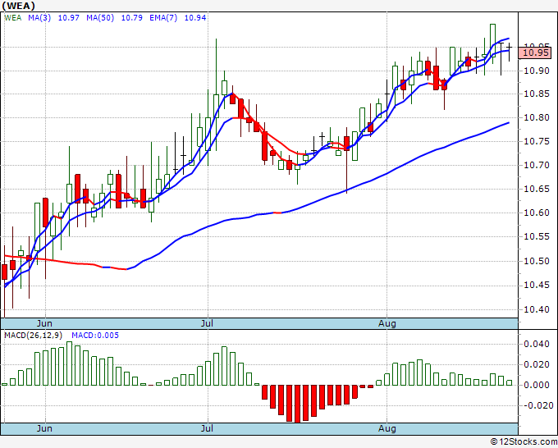The height and width of the screenshot is (448, 558).
Task: Click Jul on the price chart axis
Action: (207, 323)
